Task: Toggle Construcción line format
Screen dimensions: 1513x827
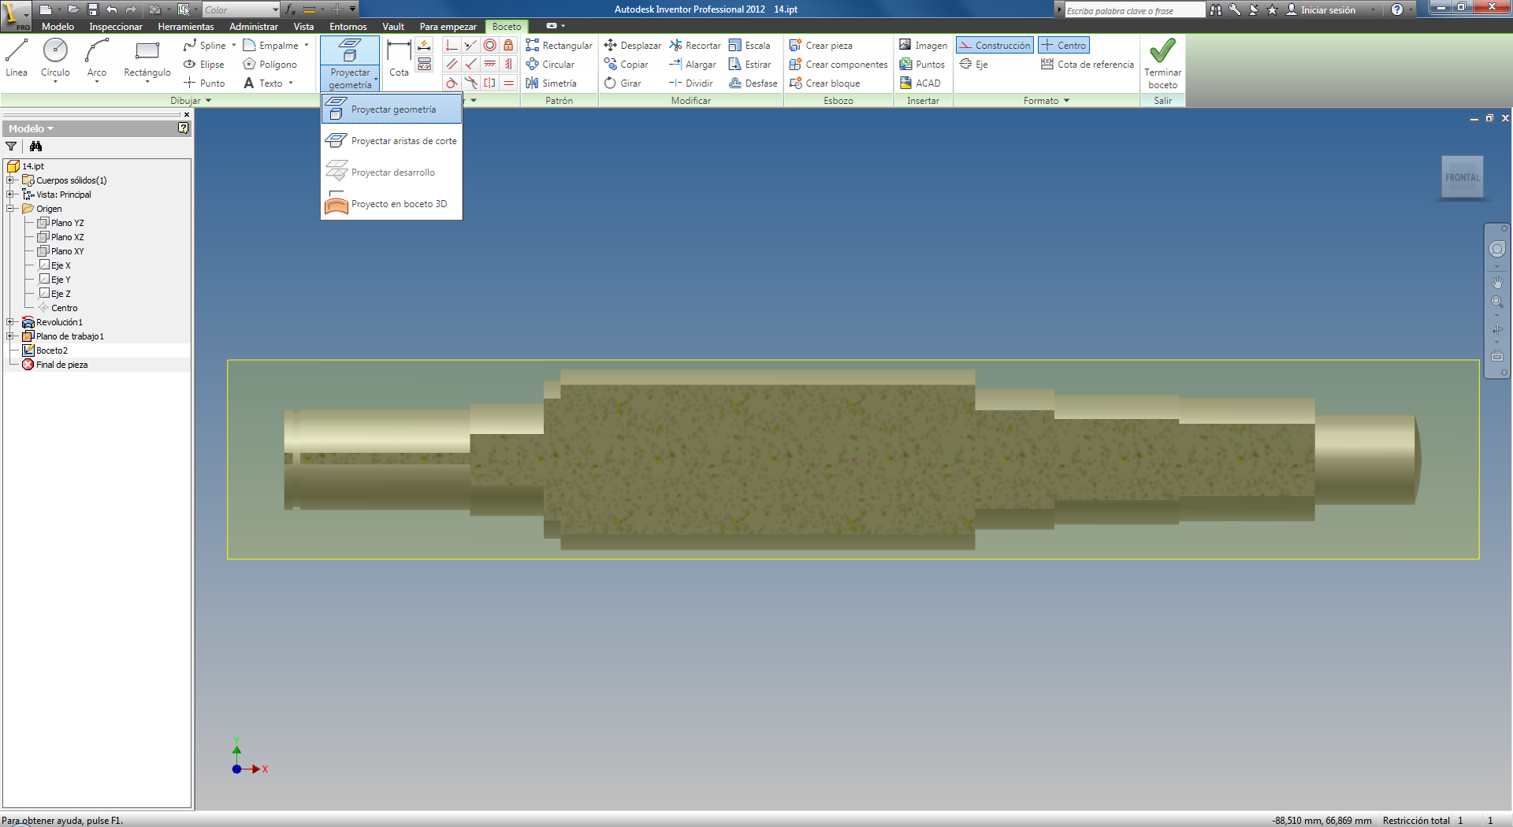Action: pos(994,46)
